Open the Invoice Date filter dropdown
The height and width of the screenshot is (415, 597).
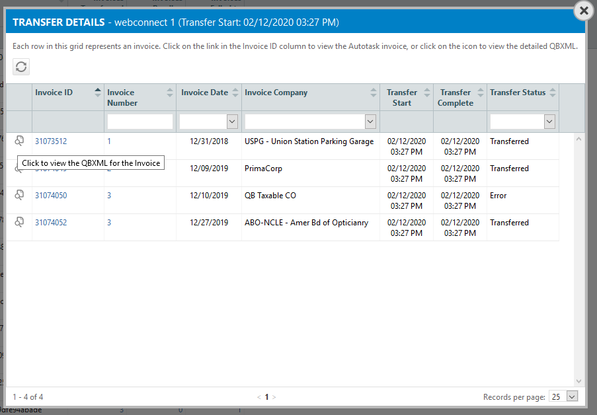[x=232, y=122]
